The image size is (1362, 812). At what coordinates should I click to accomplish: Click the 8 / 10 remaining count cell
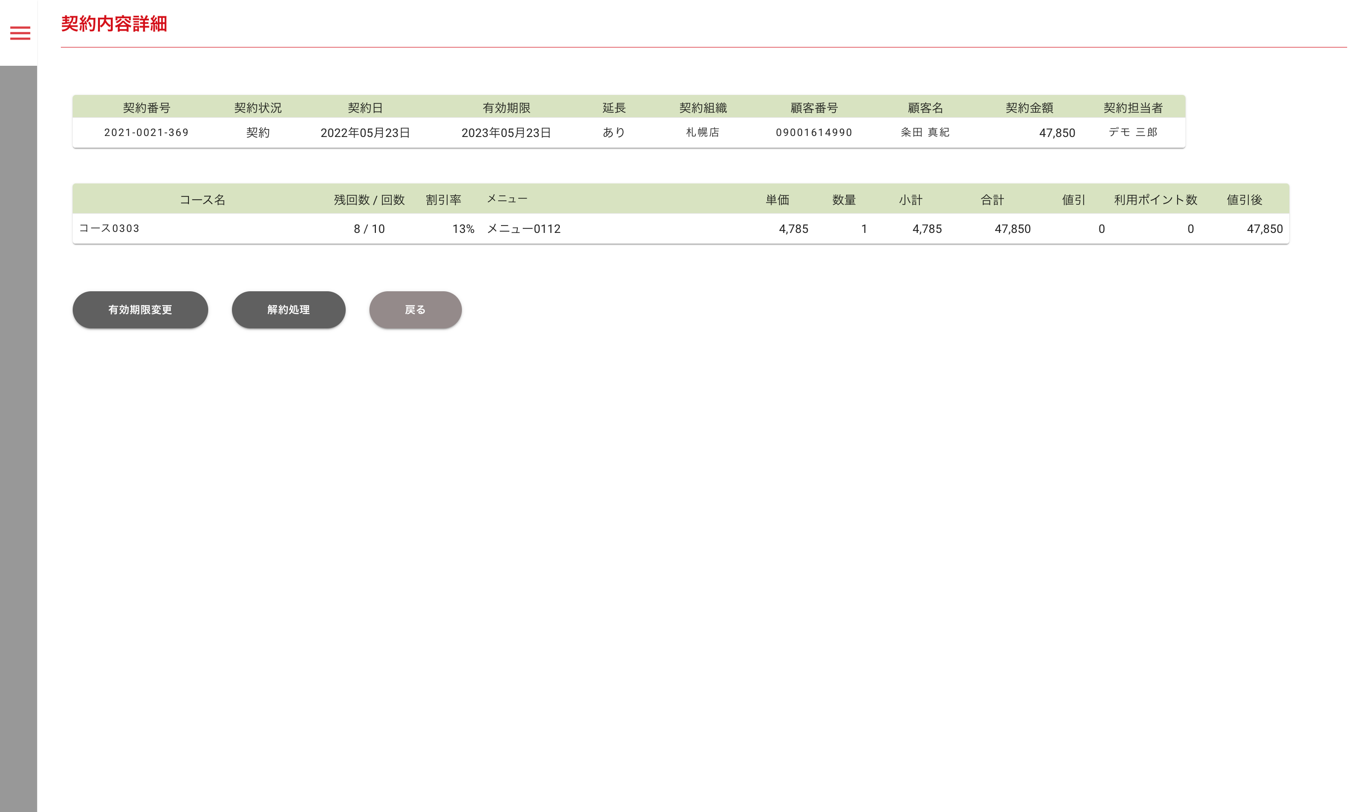point(369,229)
